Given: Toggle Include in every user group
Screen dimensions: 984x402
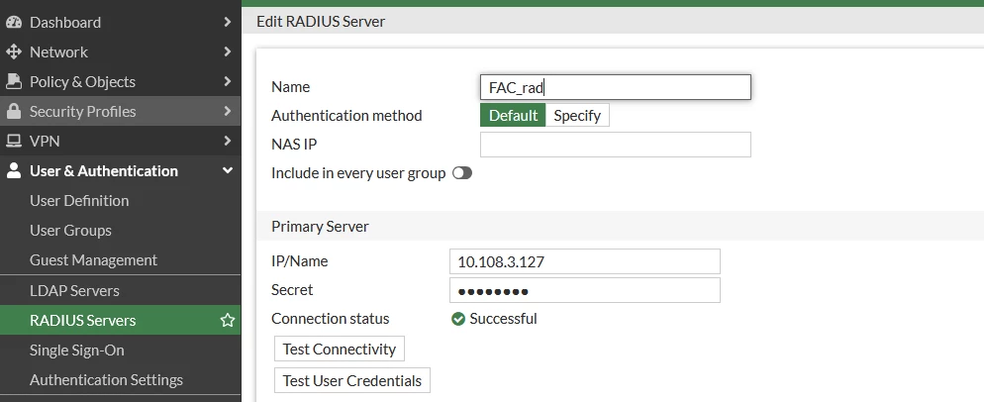Looking at the screenshot, I should (x=462, y=173).
